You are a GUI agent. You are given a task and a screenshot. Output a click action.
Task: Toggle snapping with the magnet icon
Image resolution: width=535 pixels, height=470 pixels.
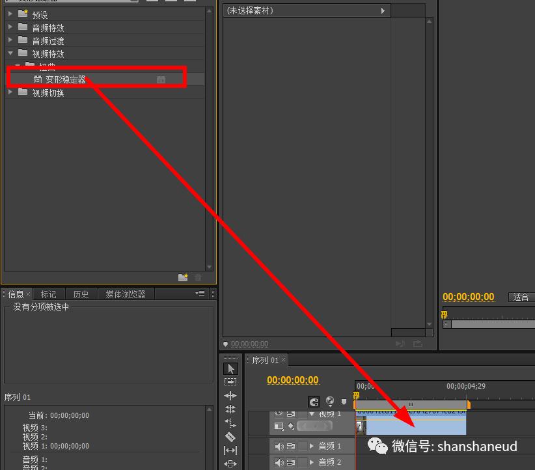[x=314, y=402]
